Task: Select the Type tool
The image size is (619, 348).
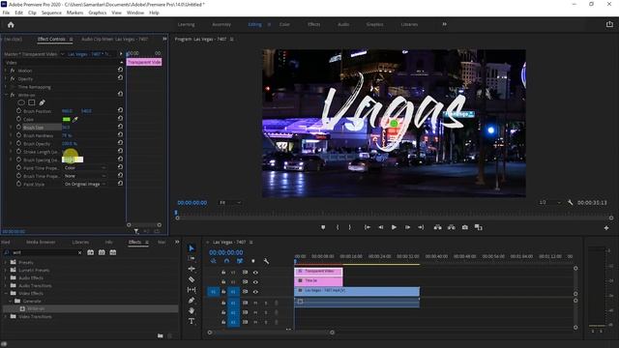Action: click(192, 322)
